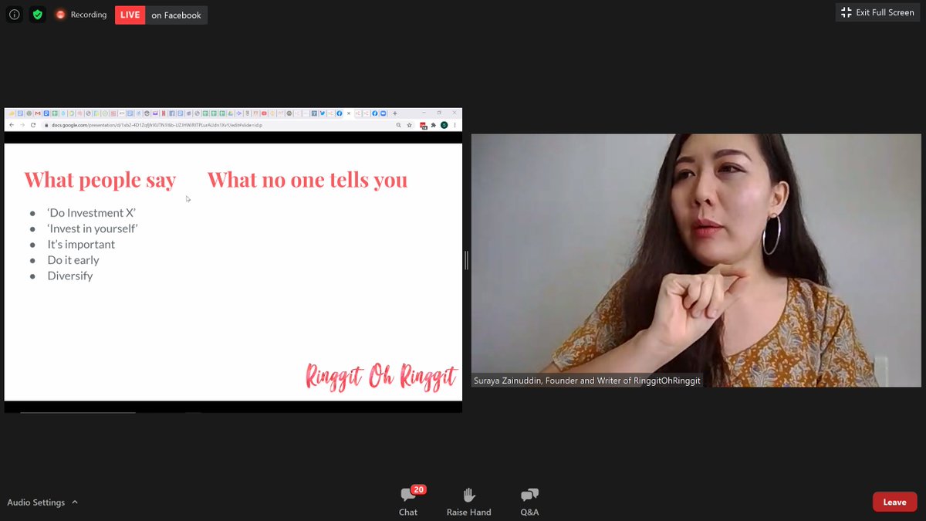Click the 'Do it early' bullet

click(x=73, y=260)
